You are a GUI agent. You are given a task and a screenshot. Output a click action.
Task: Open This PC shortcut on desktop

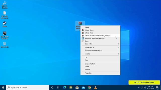pyautogui.click(x=5, y=5)
